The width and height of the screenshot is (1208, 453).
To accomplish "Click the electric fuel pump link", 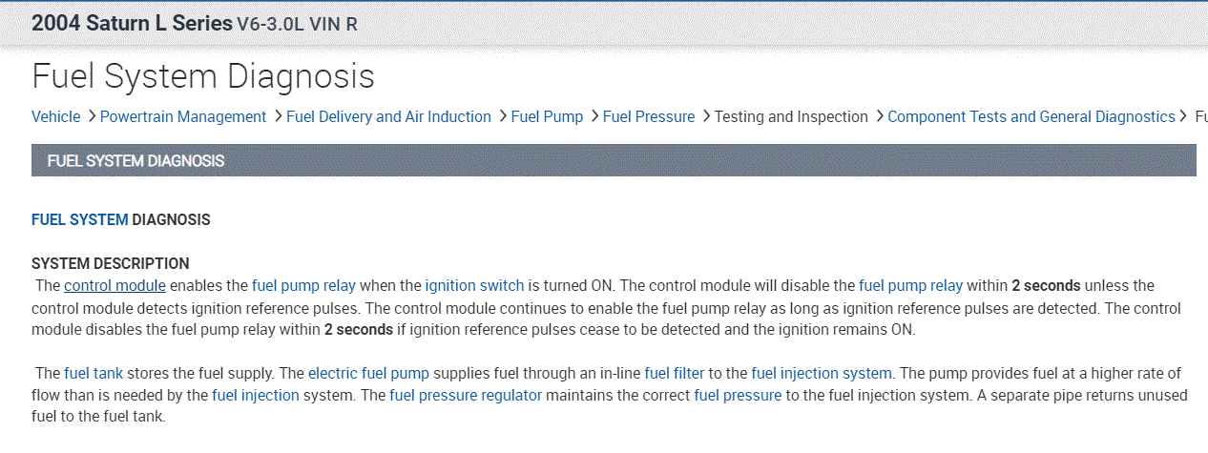I will 368,373.
